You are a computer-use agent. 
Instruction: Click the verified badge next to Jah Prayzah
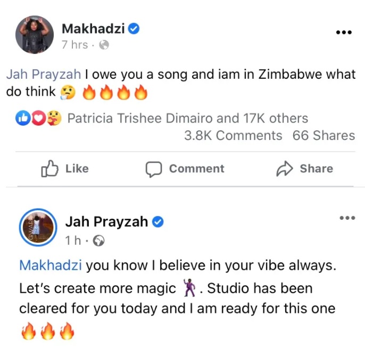[x=158, y=222]
